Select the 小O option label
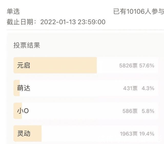Screen dimensions: 164x144 coord(23,111)
